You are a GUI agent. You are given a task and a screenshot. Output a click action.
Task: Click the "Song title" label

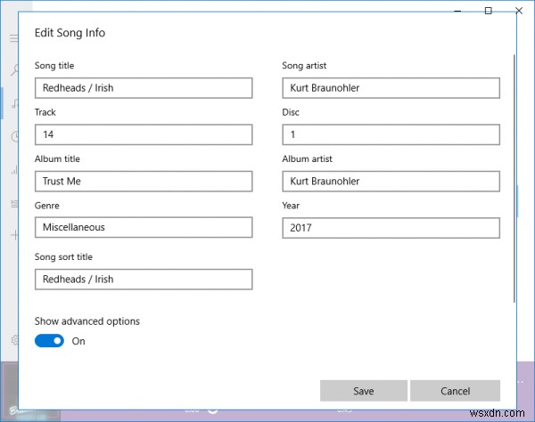coord(54,65)
